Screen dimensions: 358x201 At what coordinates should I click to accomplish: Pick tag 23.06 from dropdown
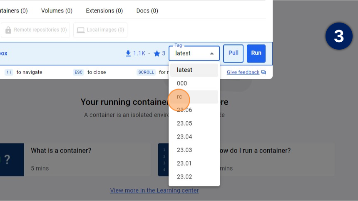pyautogui.click(x=184, y=110)
